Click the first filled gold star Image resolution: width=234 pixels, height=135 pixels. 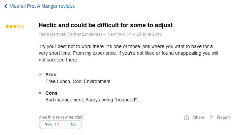click(7, 26)
